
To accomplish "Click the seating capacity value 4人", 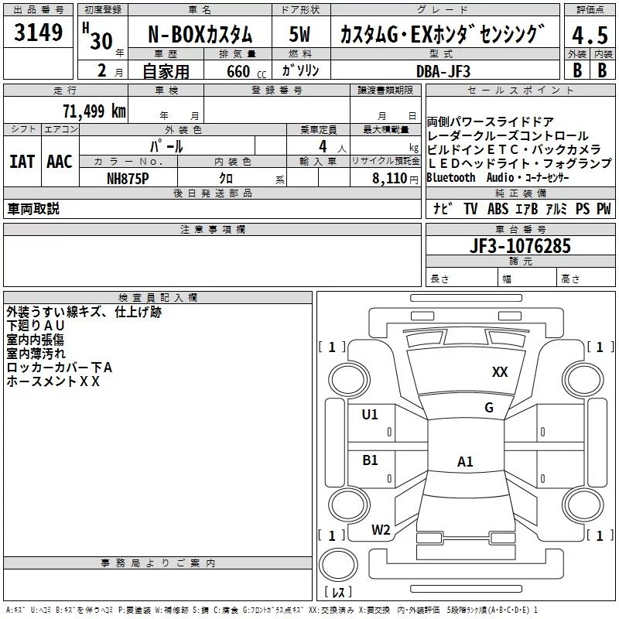I will pyautogui.click(x=332, y=147).
